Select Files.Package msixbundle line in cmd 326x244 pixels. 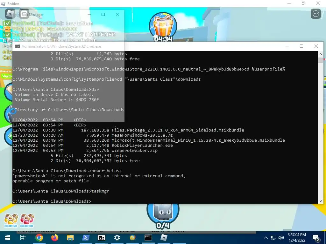[178, 130]
